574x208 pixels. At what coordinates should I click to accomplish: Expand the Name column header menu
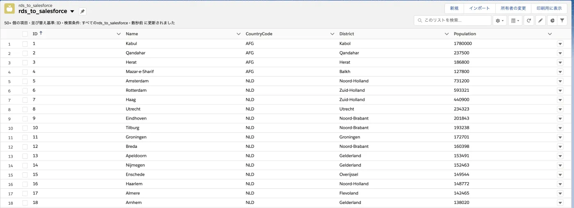(238, 34)
